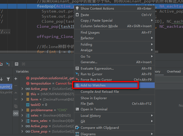Click the Diagrams icon in context menu
This screenshot has height=136, width=183.
77,134
